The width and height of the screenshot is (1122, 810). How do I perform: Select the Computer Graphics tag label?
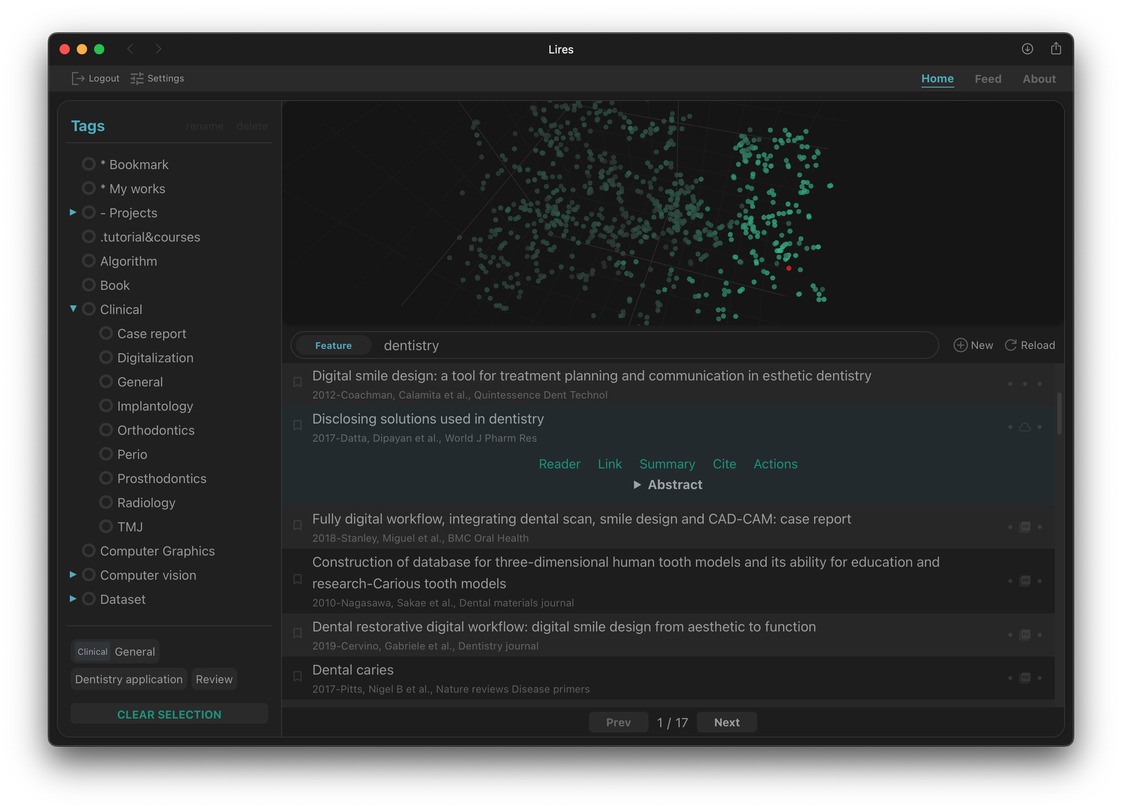coord(157,550)
